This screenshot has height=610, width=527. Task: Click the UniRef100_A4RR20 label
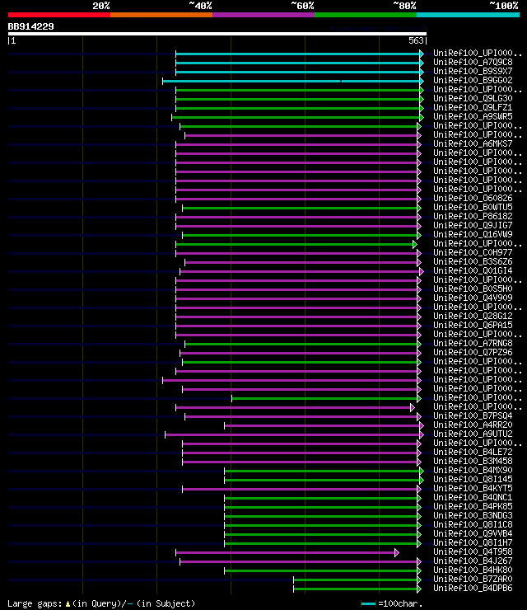click(473, 425)
